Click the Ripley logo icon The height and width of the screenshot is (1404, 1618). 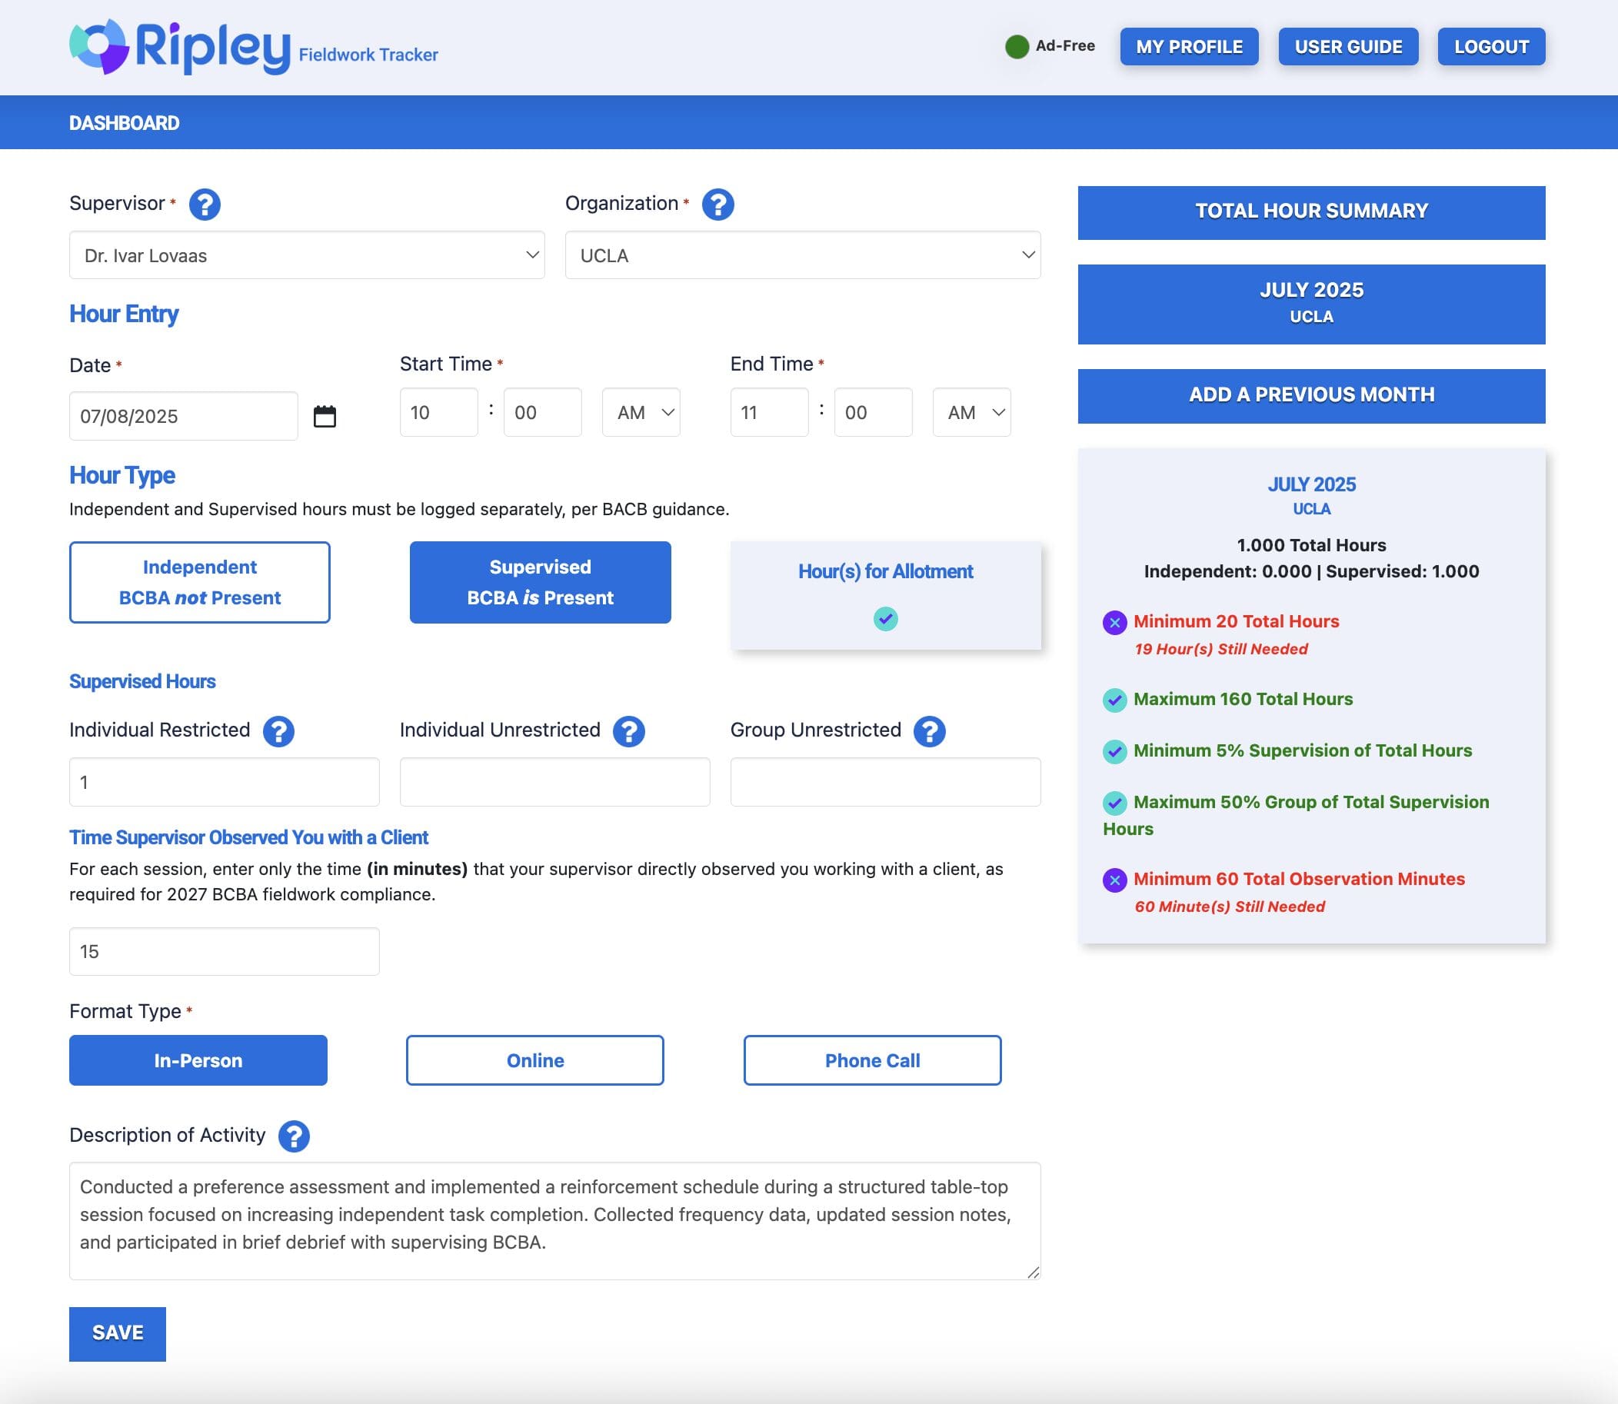98,47
